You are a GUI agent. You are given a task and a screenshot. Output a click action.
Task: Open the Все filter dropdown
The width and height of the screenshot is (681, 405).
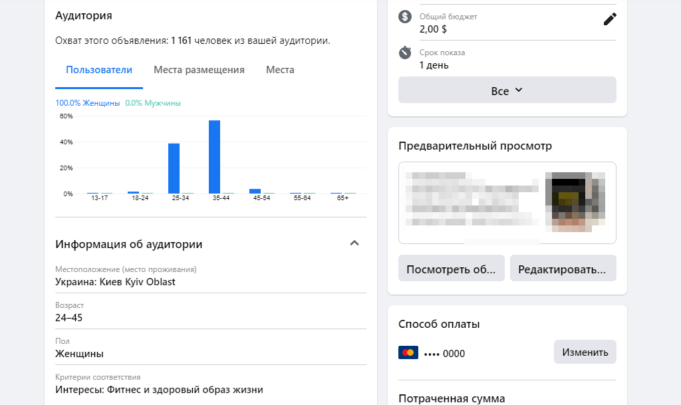click(x=506, y=90)
